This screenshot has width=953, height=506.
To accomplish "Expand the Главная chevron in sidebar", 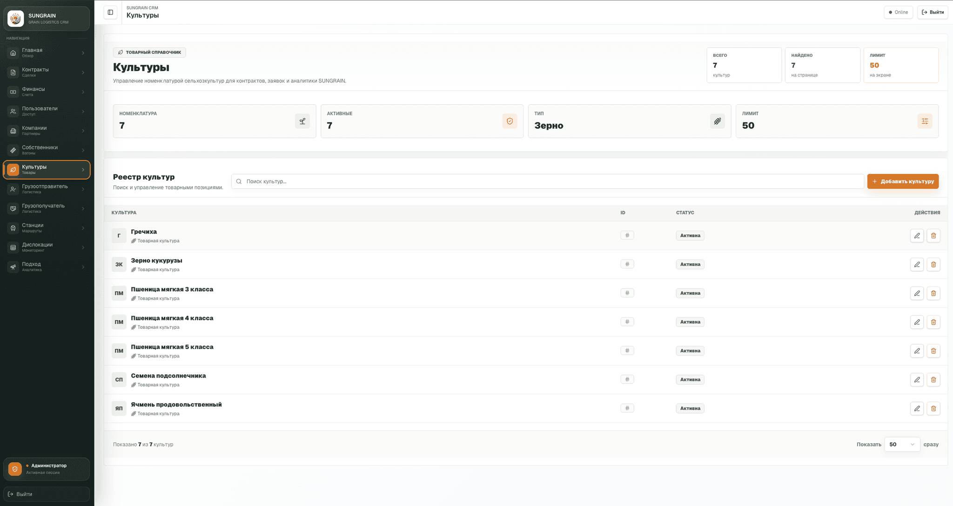I will click(x=83, y=53).
